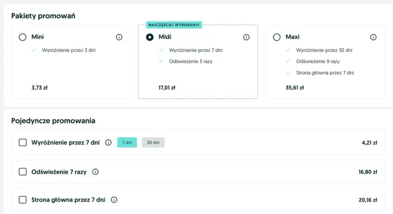393x214 pixels.
Task: Show info for Odświeżenie 7 razy
Action: [95, 172]
